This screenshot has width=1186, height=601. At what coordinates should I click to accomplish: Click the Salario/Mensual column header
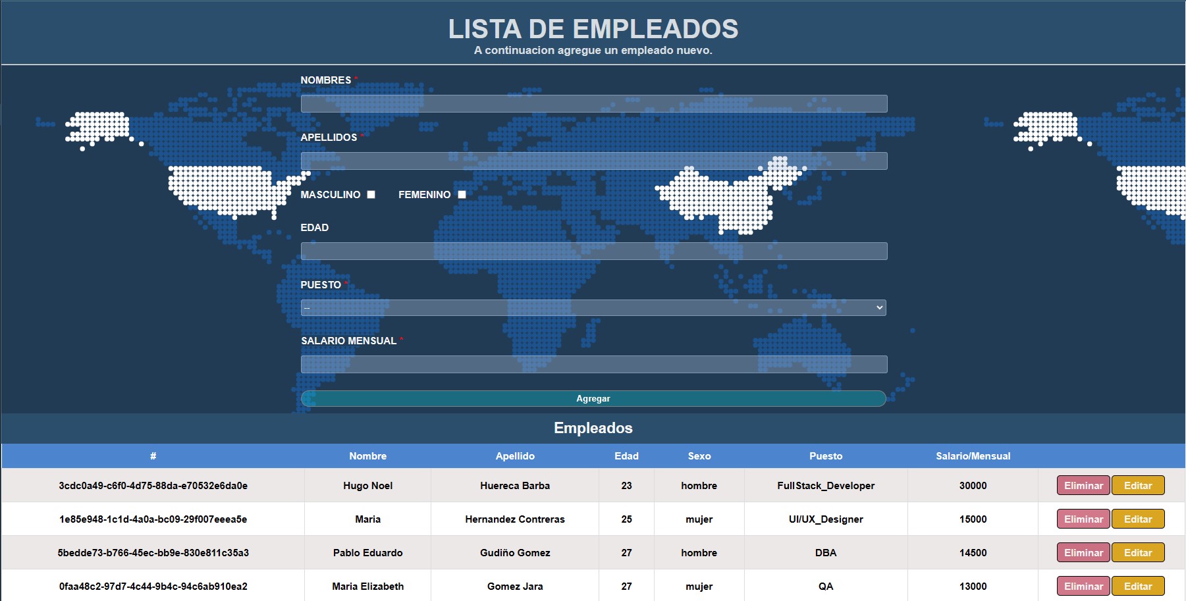tap(973, 456)
